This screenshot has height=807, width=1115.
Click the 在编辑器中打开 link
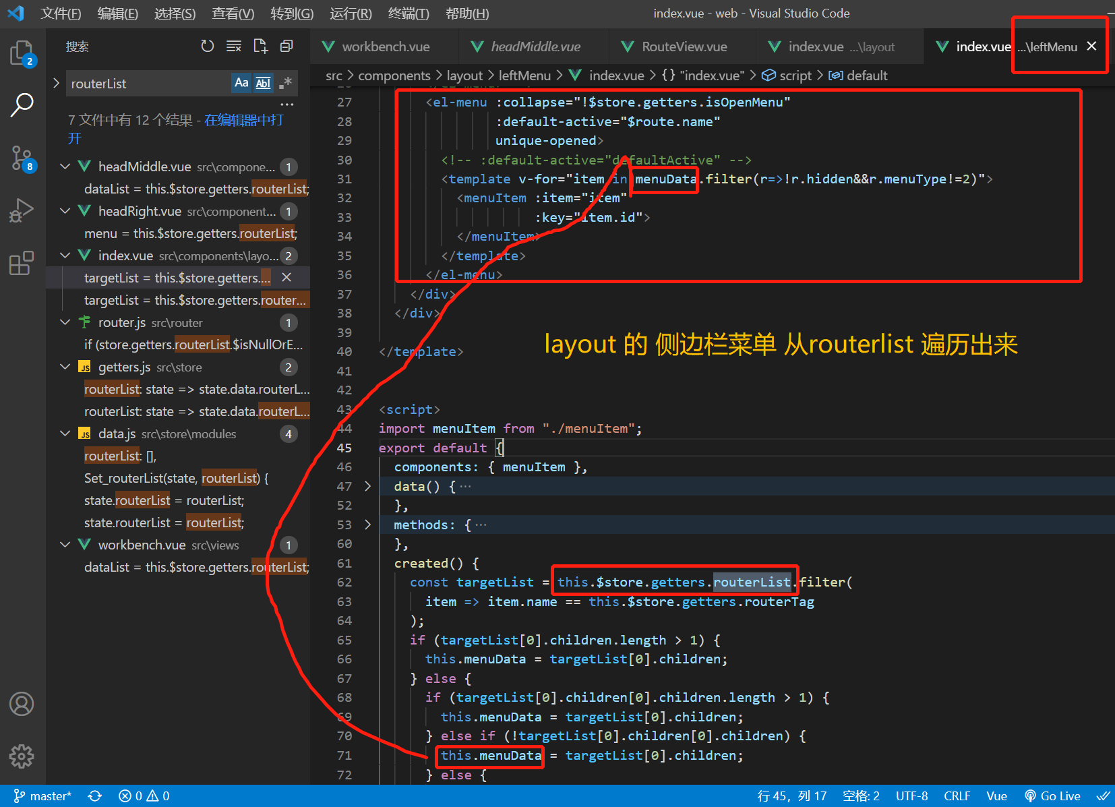(x=244, y=120)
